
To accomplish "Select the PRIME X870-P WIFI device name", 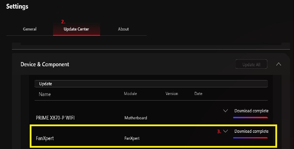I will pos(55,118).
